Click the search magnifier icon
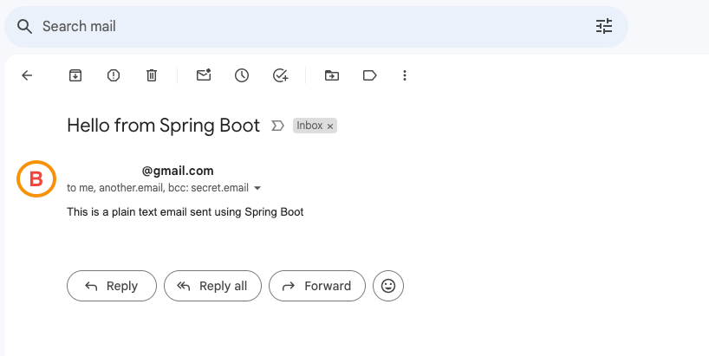The image size is (709, 356). (25, 27)
